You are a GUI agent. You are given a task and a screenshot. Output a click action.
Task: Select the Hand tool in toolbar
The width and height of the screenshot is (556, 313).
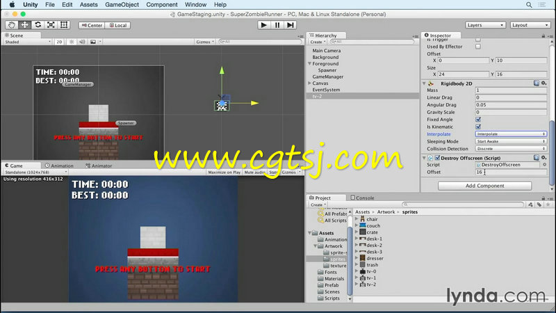12,25
